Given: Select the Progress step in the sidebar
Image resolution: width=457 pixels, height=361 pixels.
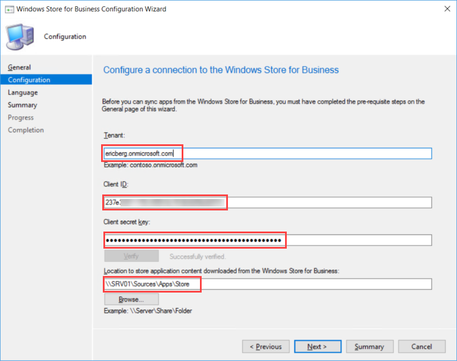Looking at the screenshot, I should (21, 117).
